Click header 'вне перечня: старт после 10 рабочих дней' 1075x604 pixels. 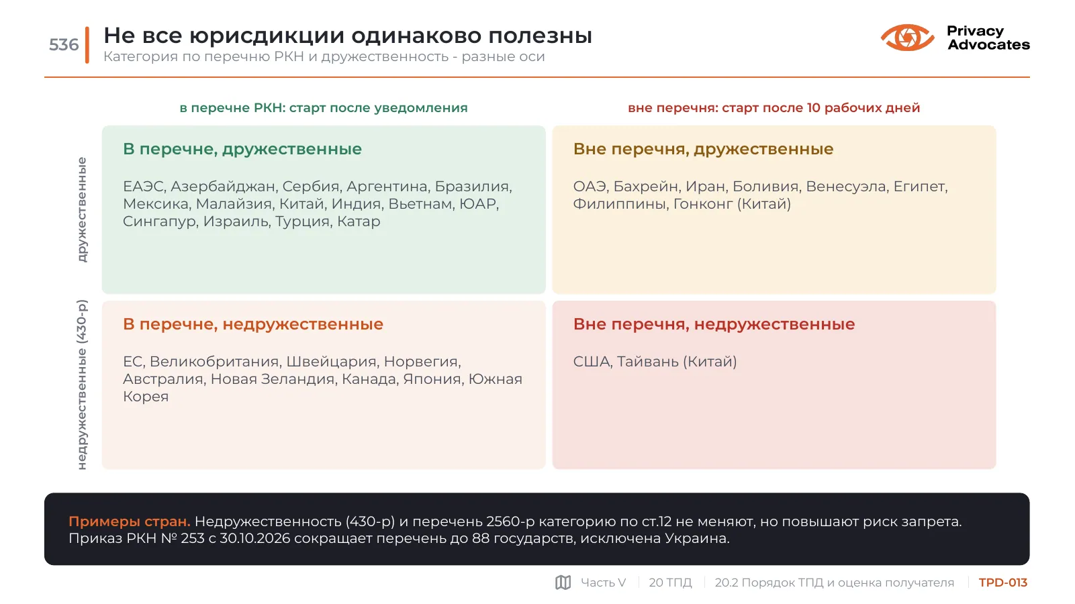click(x=774, y=108)
